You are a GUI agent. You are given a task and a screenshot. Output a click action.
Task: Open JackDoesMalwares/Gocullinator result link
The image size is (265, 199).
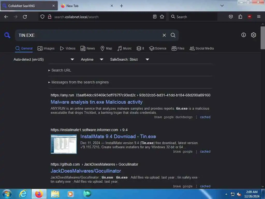[86, 171]
